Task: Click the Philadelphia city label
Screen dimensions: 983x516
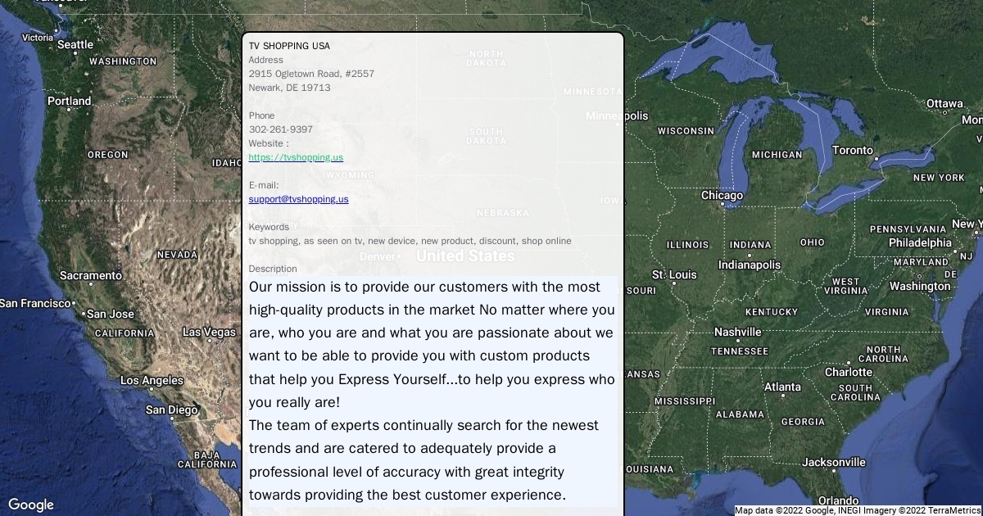Action: tap(920, 242)
